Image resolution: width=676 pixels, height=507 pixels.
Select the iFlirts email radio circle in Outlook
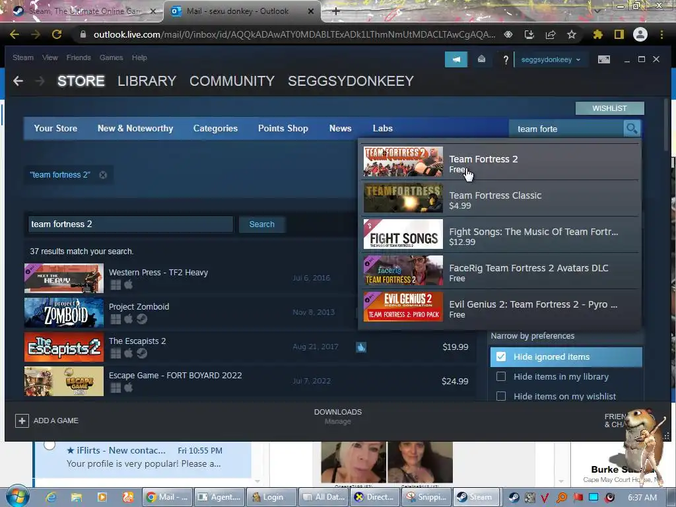pos(50,444)
